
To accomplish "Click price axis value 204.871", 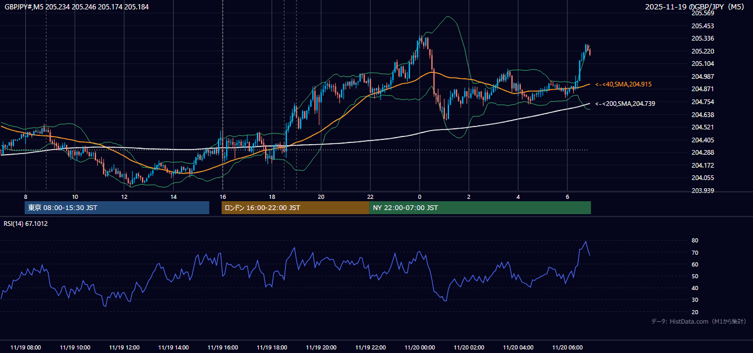I will [x=702, y=89].
